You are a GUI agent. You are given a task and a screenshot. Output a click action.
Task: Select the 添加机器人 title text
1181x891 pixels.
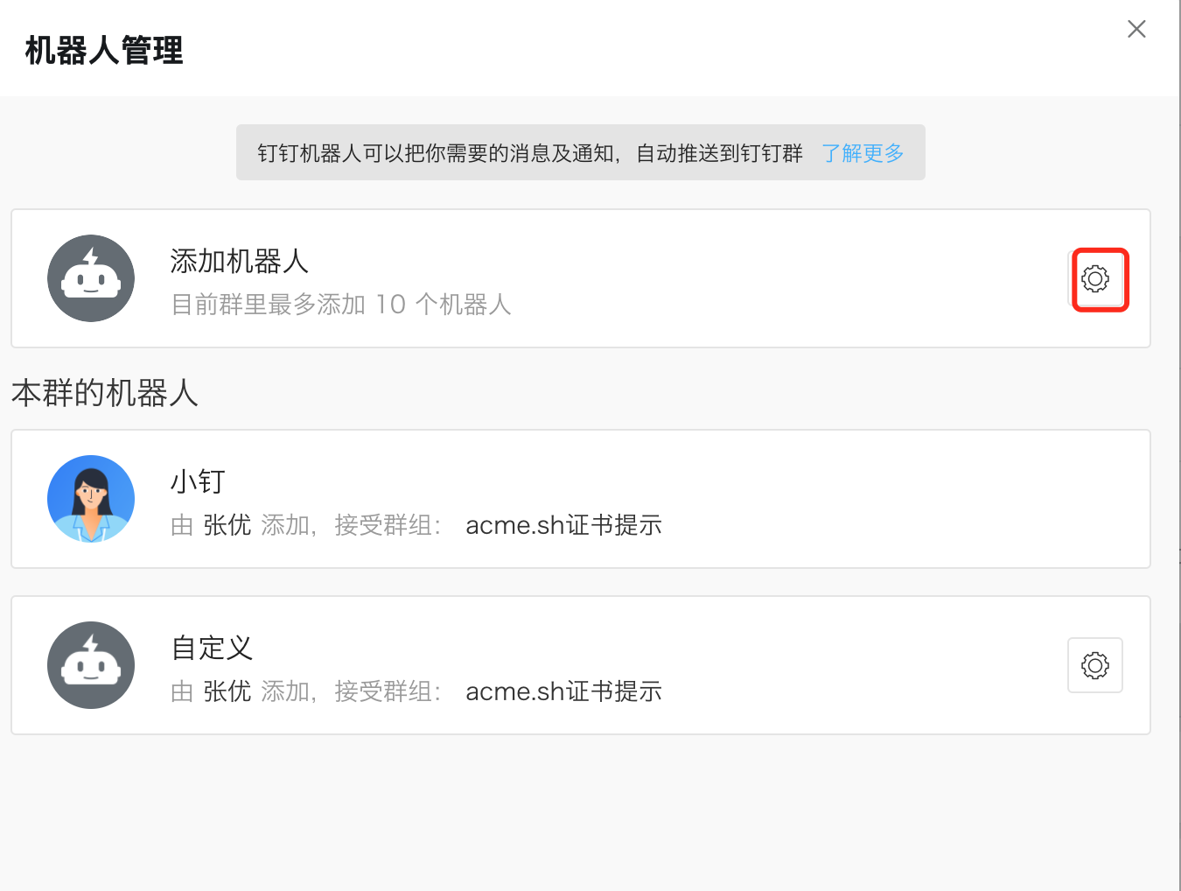[x=239, y=261]
